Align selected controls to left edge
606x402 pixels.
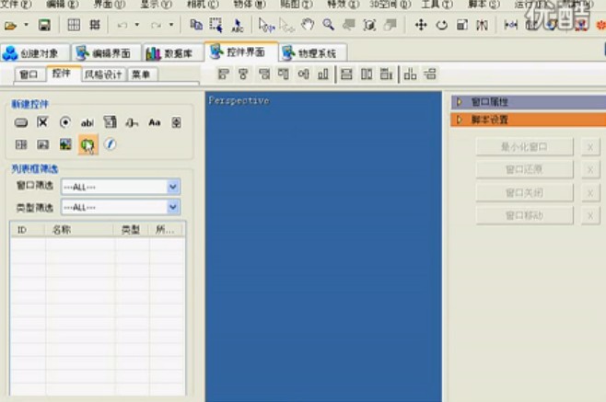224,74
